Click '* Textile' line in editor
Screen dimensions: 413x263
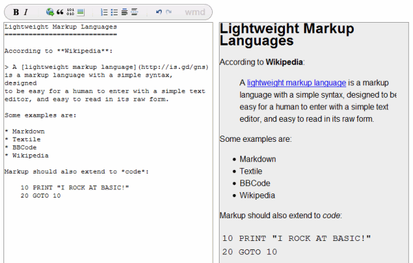coord(23,139)
